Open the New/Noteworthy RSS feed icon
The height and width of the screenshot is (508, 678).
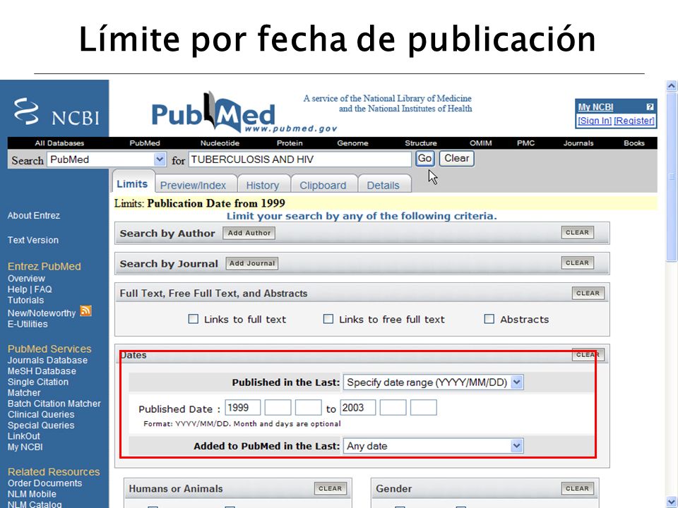(85, 311)
